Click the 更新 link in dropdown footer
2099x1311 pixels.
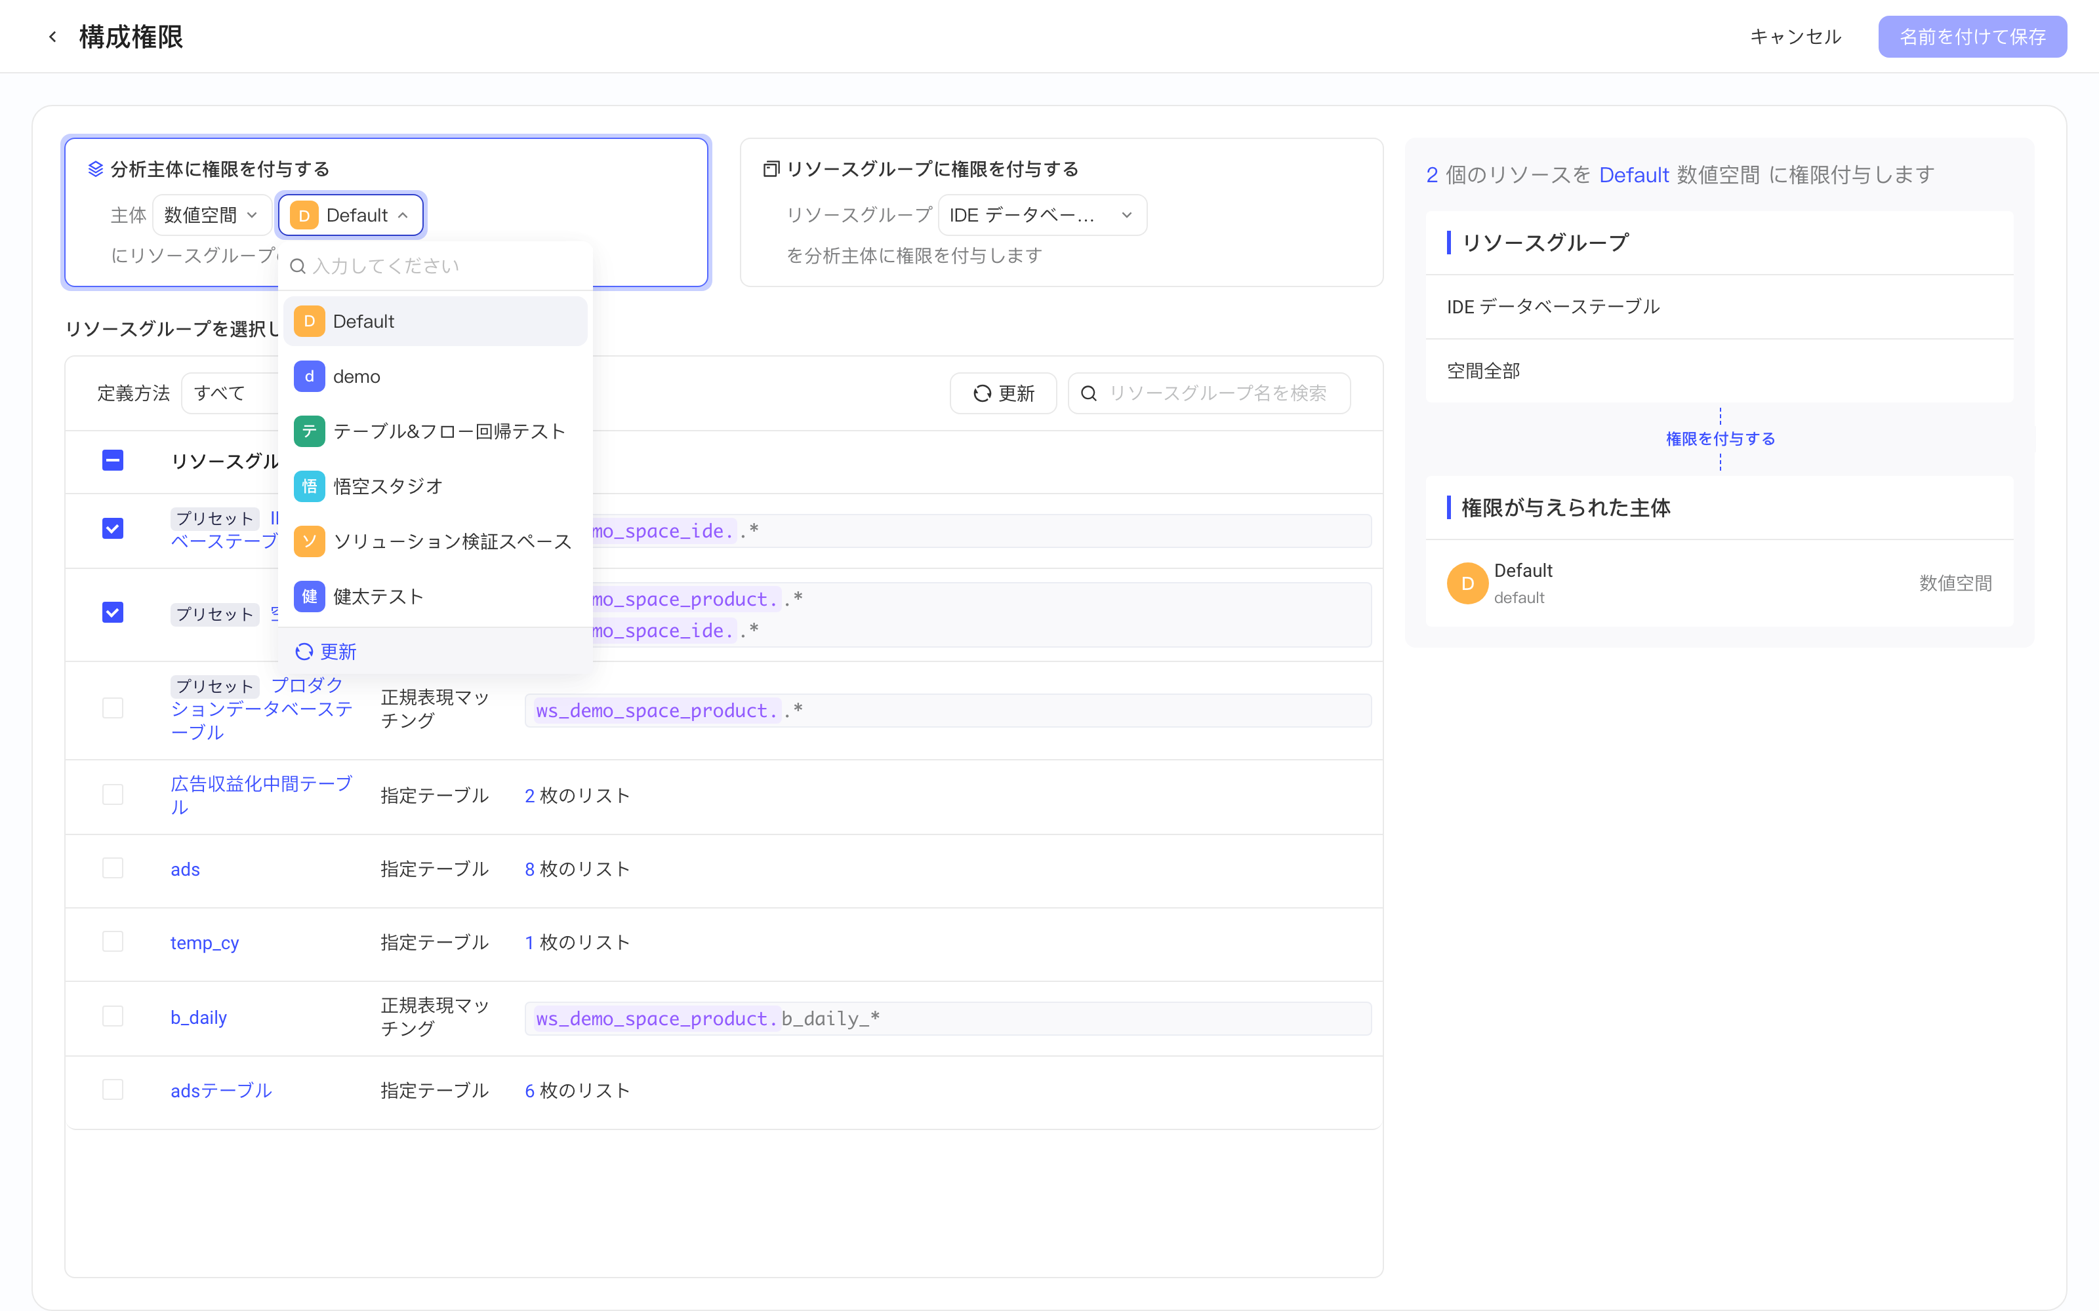coord(326,652)
